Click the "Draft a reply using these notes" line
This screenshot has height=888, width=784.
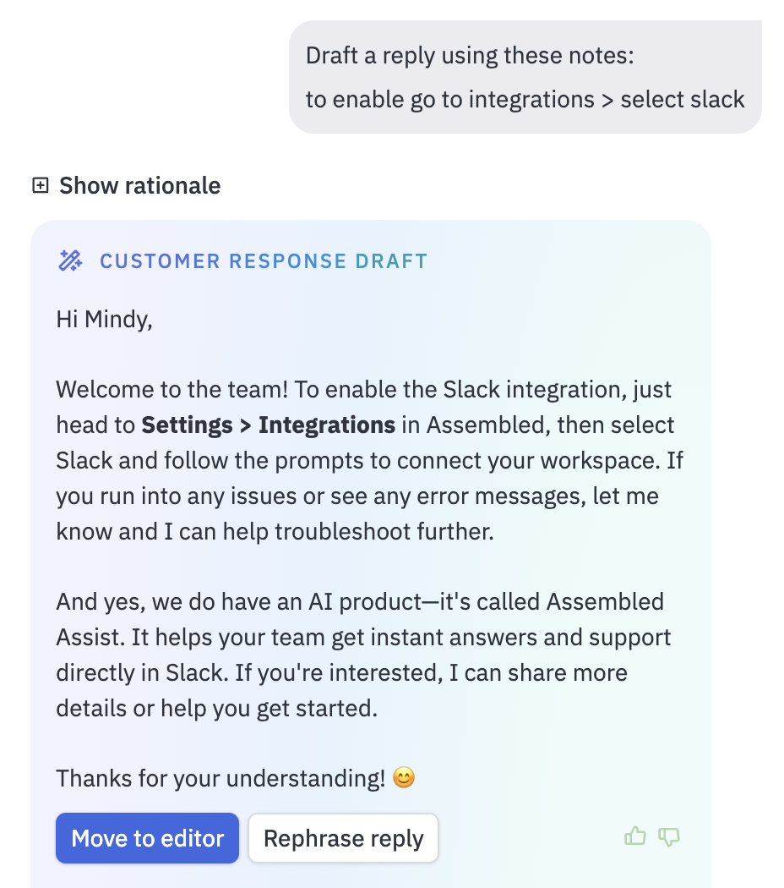[470, 56]
